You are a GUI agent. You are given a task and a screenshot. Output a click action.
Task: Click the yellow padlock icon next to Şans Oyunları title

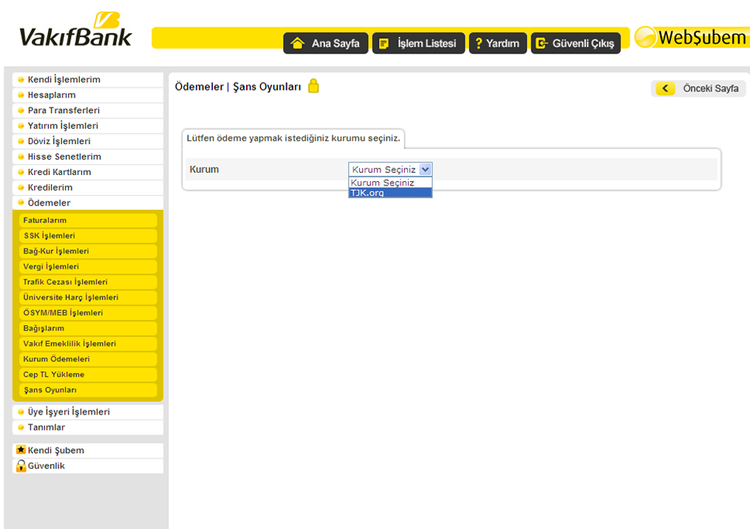click(313, 86)
